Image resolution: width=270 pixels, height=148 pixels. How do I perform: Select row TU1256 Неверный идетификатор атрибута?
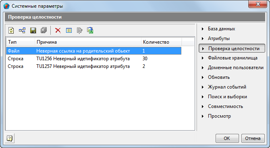pyautogui.click(x=93, y=59)
